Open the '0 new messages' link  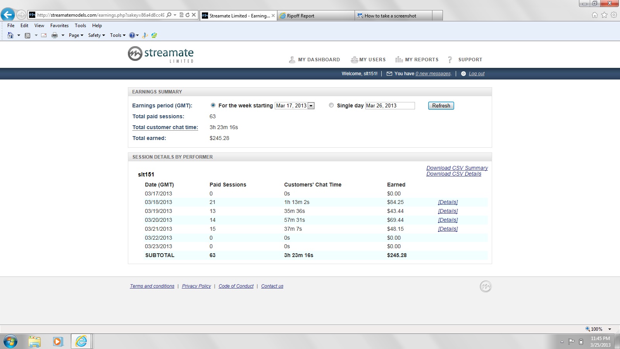(x=433, y=74)
